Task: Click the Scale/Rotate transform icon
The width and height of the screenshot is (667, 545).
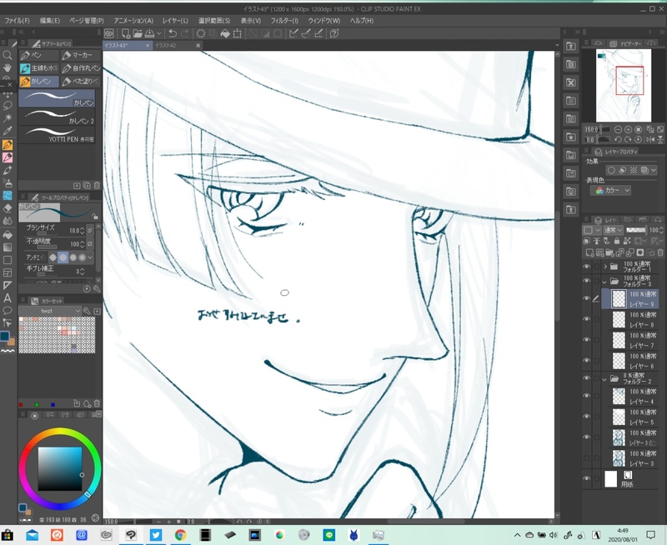Action: pos(238,33)
